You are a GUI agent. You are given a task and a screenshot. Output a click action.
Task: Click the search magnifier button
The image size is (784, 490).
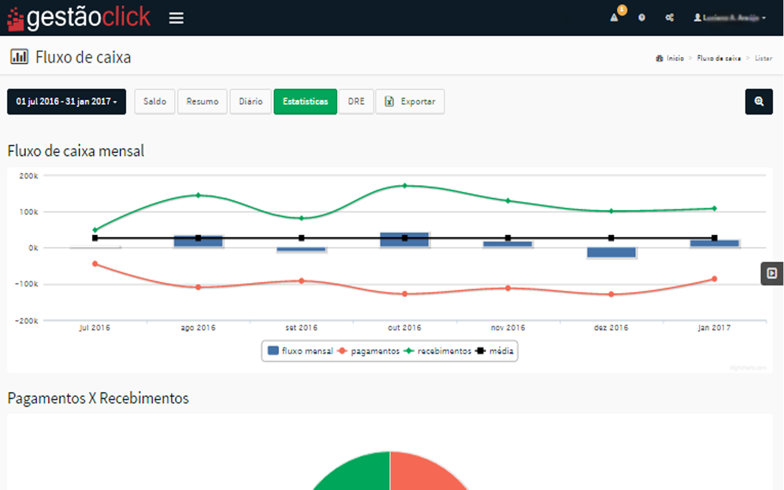point(759,102)
